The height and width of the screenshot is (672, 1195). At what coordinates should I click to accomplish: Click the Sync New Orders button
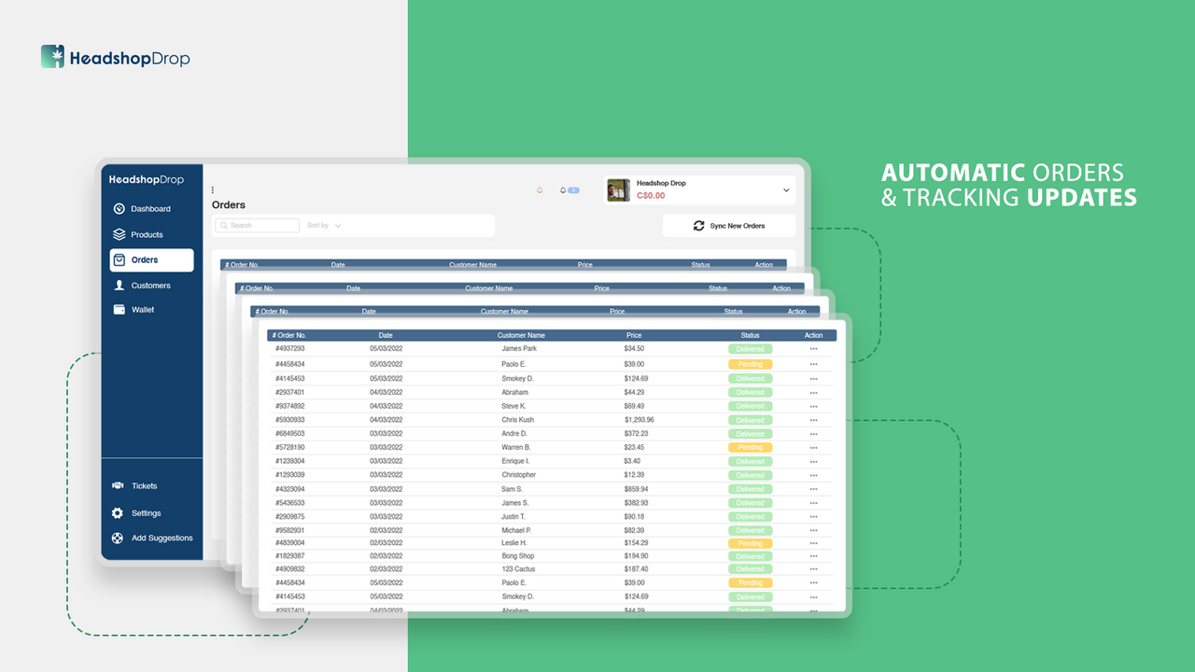click(x=729, y=226)
